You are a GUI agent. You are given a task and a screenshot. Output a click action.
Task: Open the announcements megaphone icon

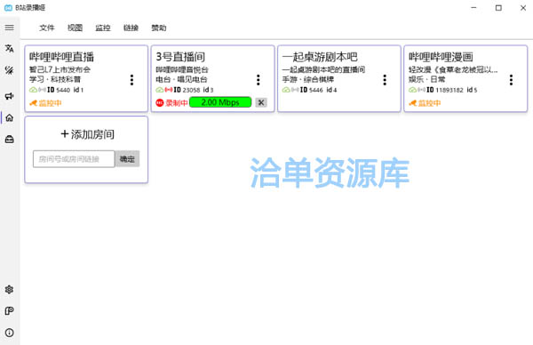[x=10, y=96]
